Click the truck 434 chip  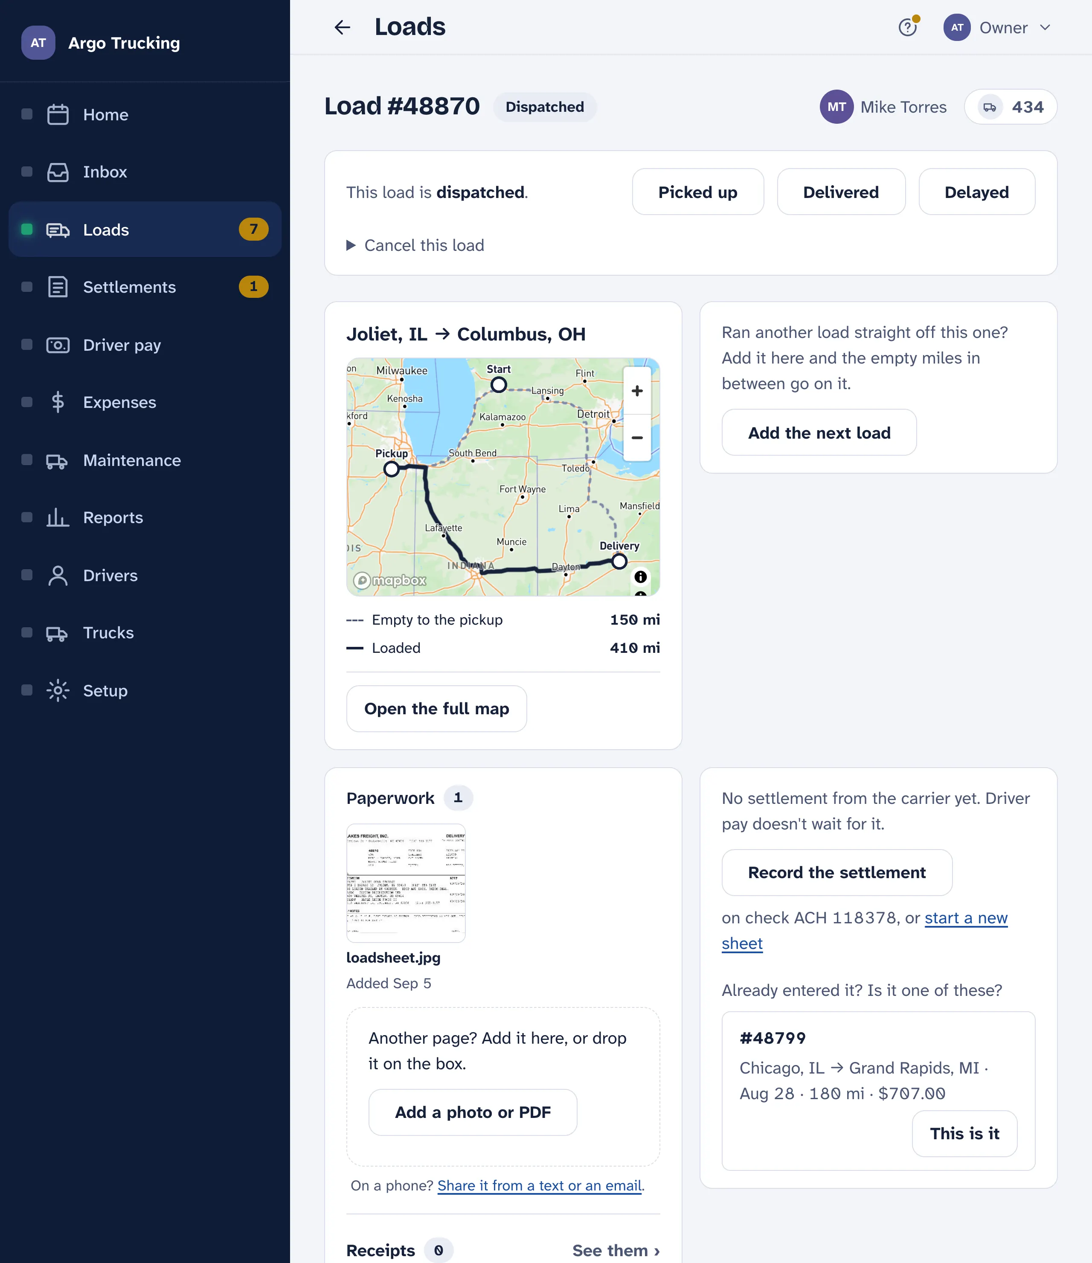point(1011,107)
